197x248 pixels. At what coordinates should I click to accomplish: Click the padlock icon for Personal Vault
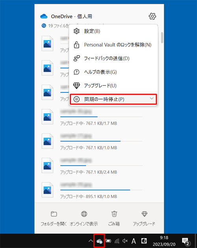pos(76,45)
